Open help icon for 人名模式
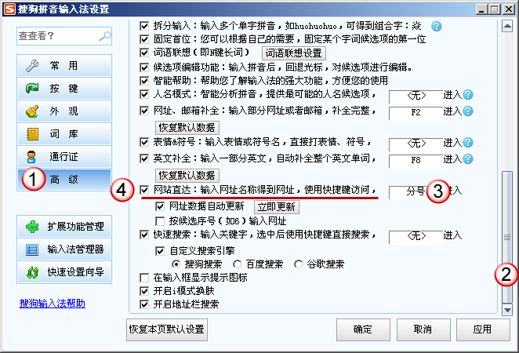The height and width of the screenshot is (353, 519). coord(468,95)
